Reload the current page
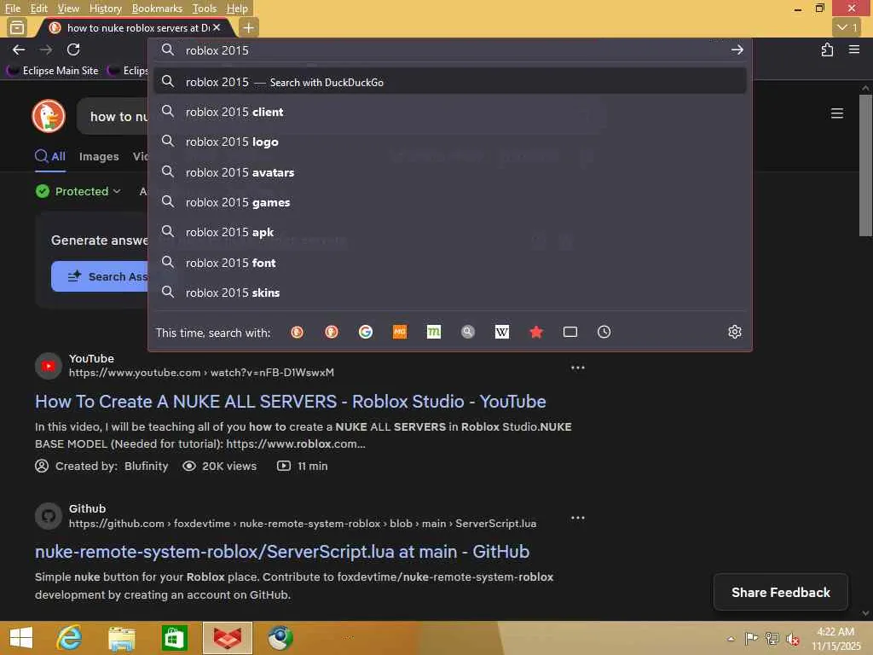Viewport: 873px width, 655px height. (73, 50)
